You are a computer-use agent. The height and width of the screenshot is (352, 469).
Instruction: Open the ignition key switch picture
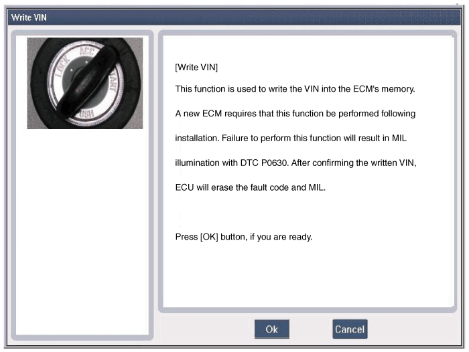pyautogui.click(x=85, y=84)
